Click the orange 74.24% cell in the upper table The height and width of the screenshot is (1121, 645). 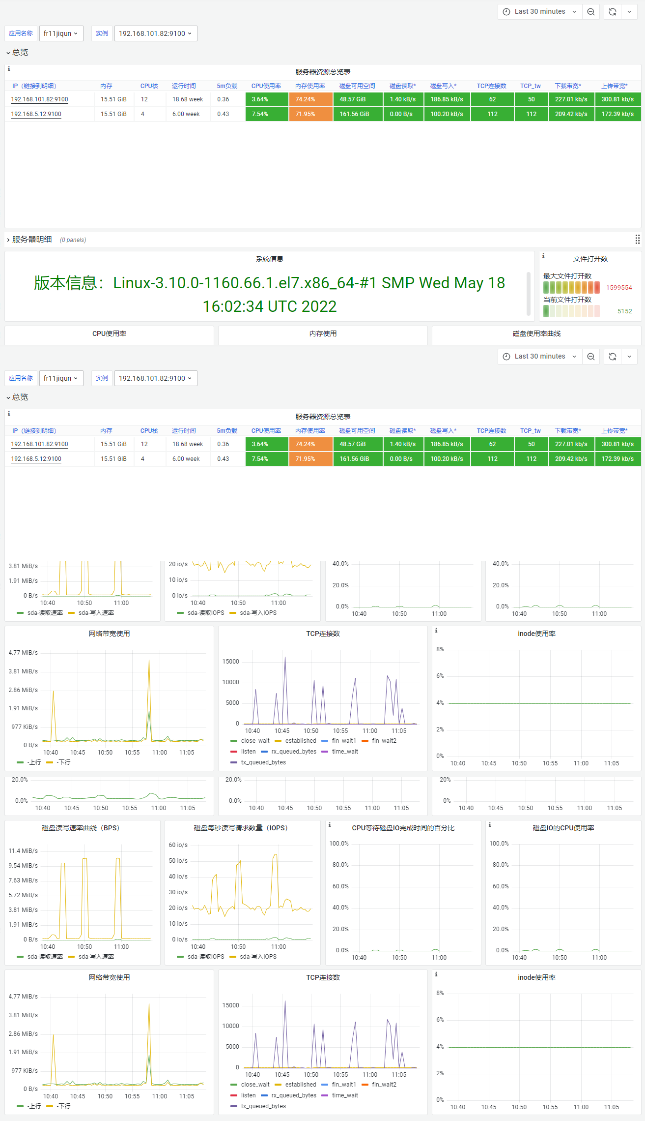coord(311,99)
